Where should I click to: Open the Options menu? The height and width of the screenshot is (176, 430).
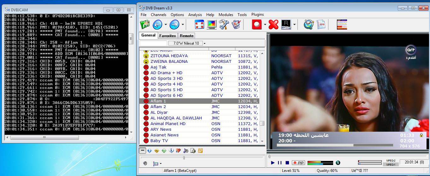click(x=177, y=15)
